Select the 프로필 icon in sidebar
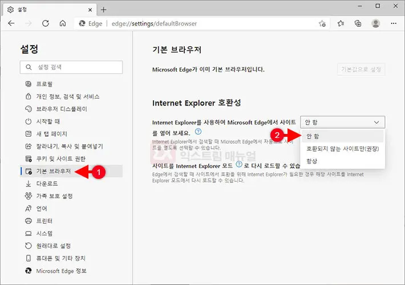 (29, 84)
